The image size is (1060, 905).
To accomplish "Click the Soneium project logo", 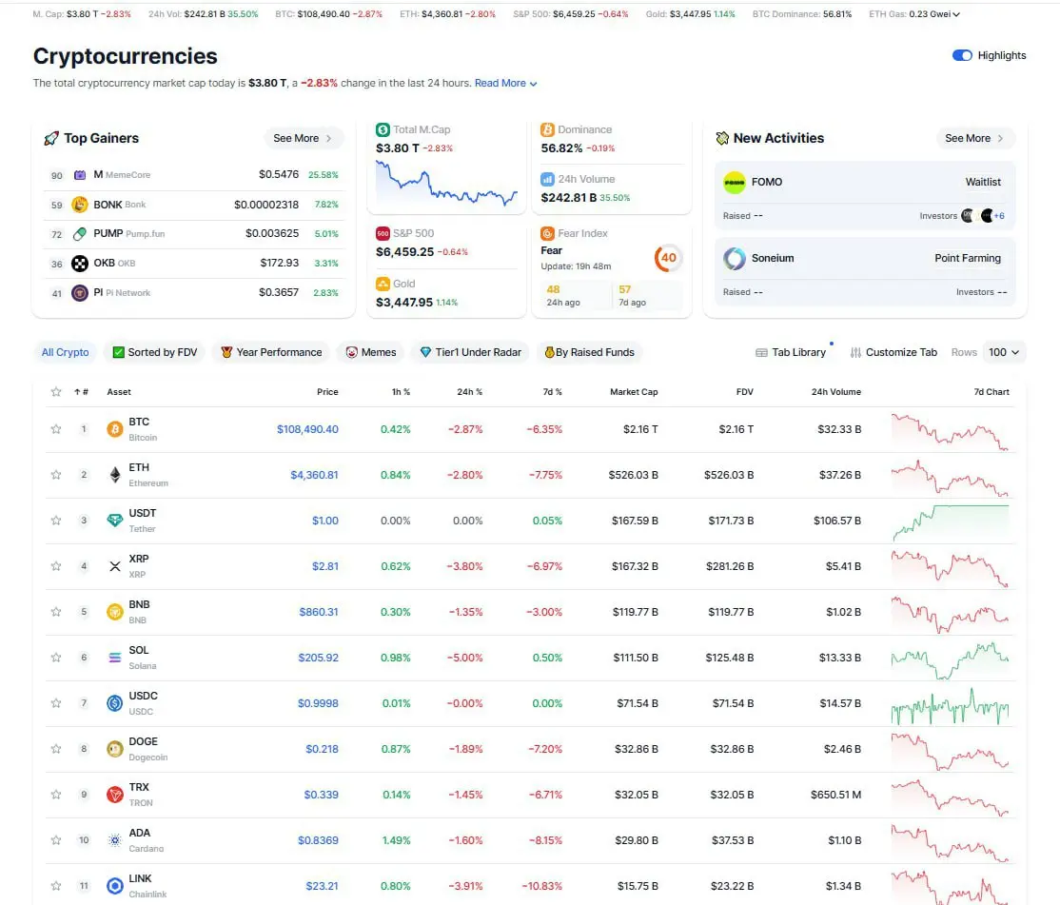I will [735, 258].
